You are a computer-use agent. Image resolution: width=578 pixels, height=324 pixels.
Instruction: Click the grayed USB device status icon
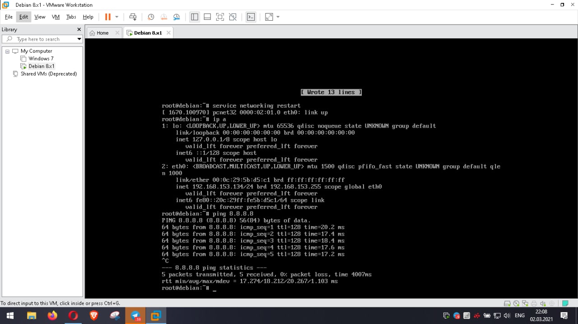pos(551,304)
